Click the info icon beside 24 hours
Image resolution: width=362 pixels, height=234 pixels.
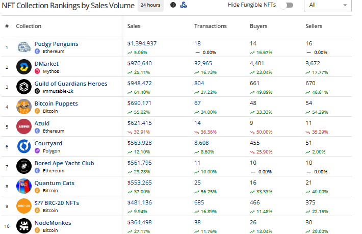coord(173,5)
